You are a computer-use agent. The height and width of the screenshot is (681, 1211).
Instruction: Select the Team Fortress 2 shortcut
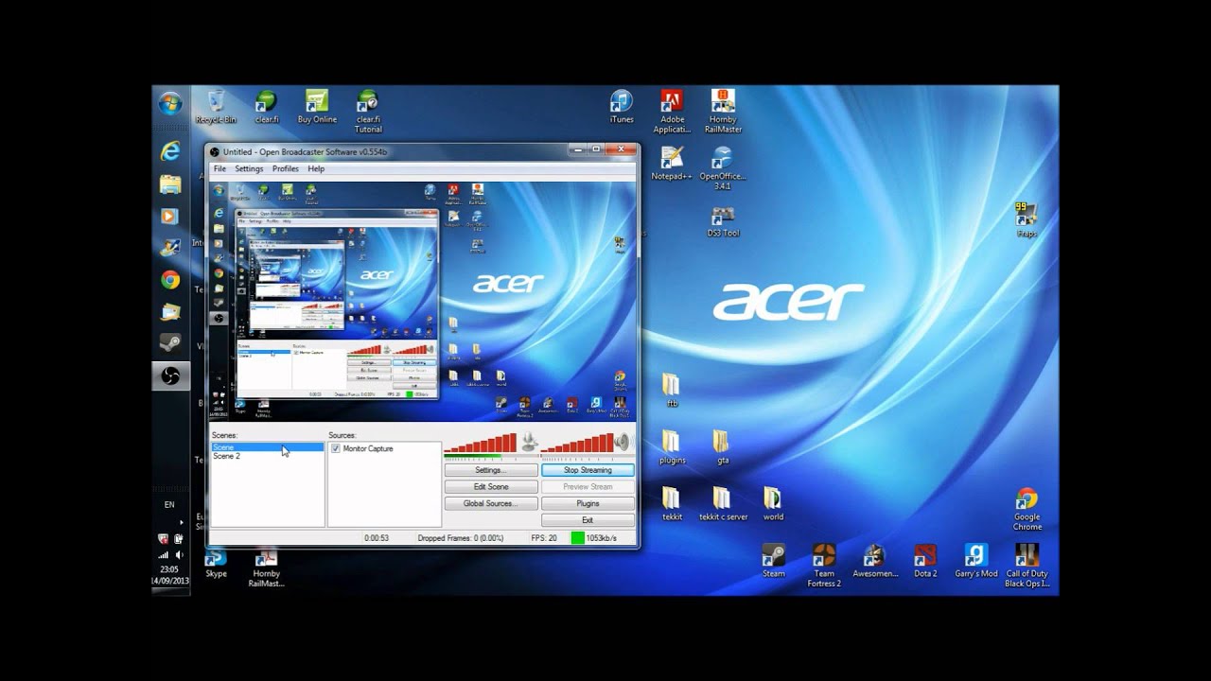pos(824,566)
